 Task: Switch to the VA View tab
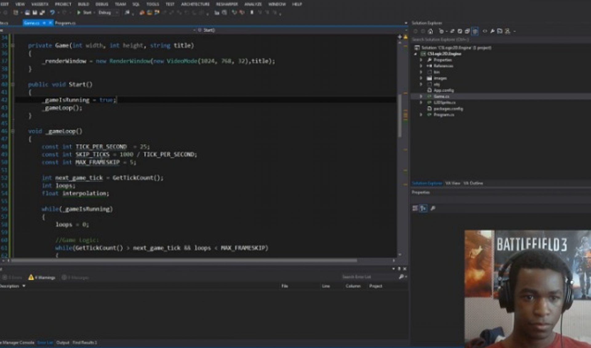[452, 183]
